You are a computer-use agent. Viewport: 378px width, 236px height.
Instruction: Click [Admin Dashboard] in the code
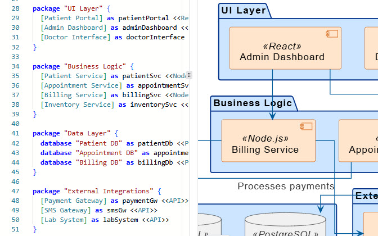pos(74,28)
